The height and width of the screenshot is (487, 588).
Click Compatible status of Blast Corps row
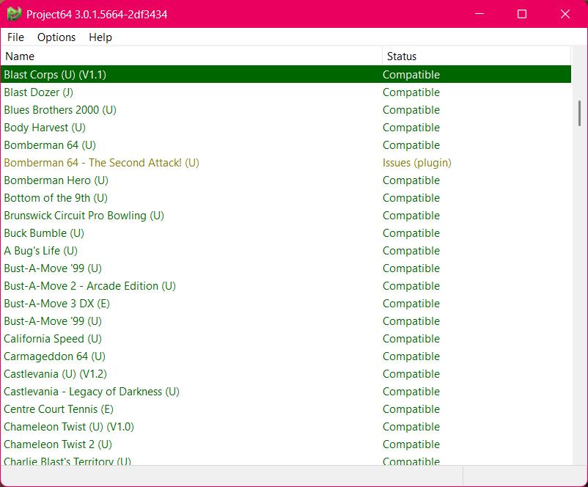coord(411,74)
